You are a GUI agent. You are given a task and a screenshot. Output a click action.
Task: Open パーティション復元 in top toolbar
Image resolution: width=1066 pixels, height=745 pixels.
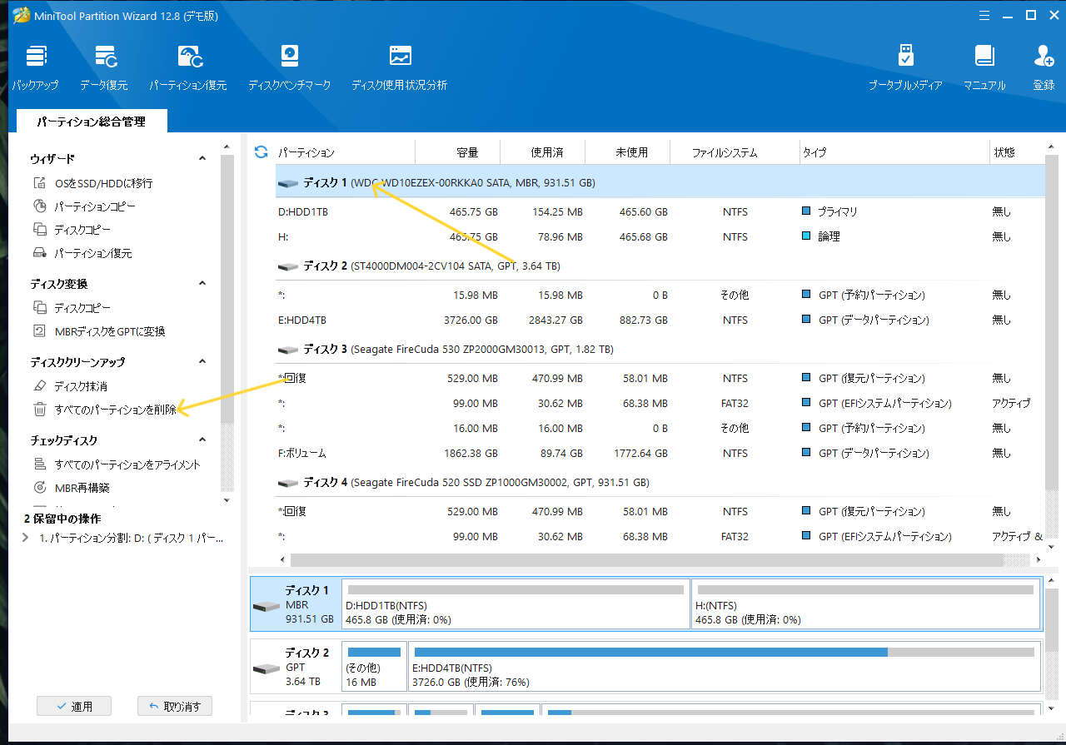tap(188, 68)
